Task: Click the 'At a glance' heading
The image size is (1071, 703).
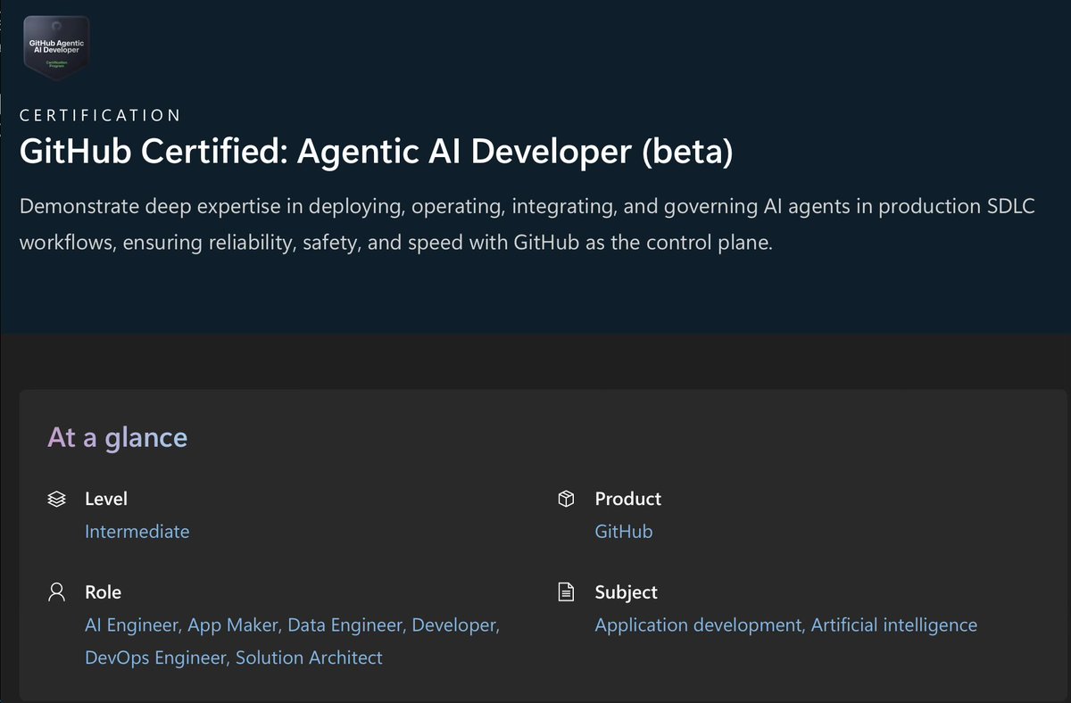Action: pos(118,438)
